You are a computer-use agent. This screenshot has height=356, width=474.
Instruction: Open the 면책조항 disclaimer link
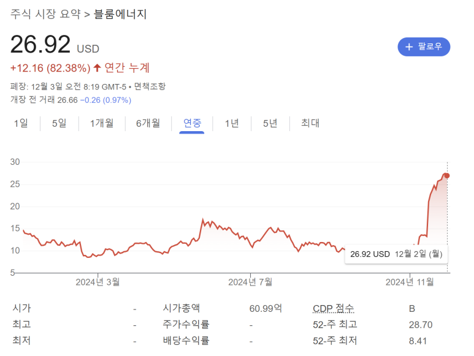150,86
